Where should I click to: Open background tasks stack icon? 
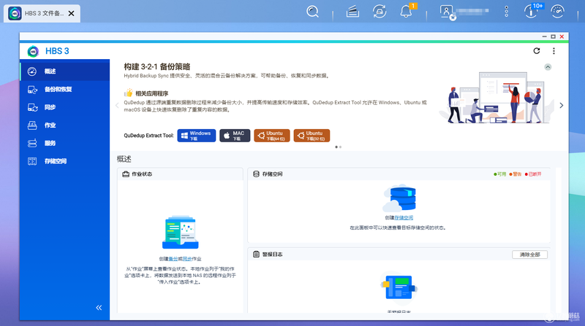click(x=352, y=12)
